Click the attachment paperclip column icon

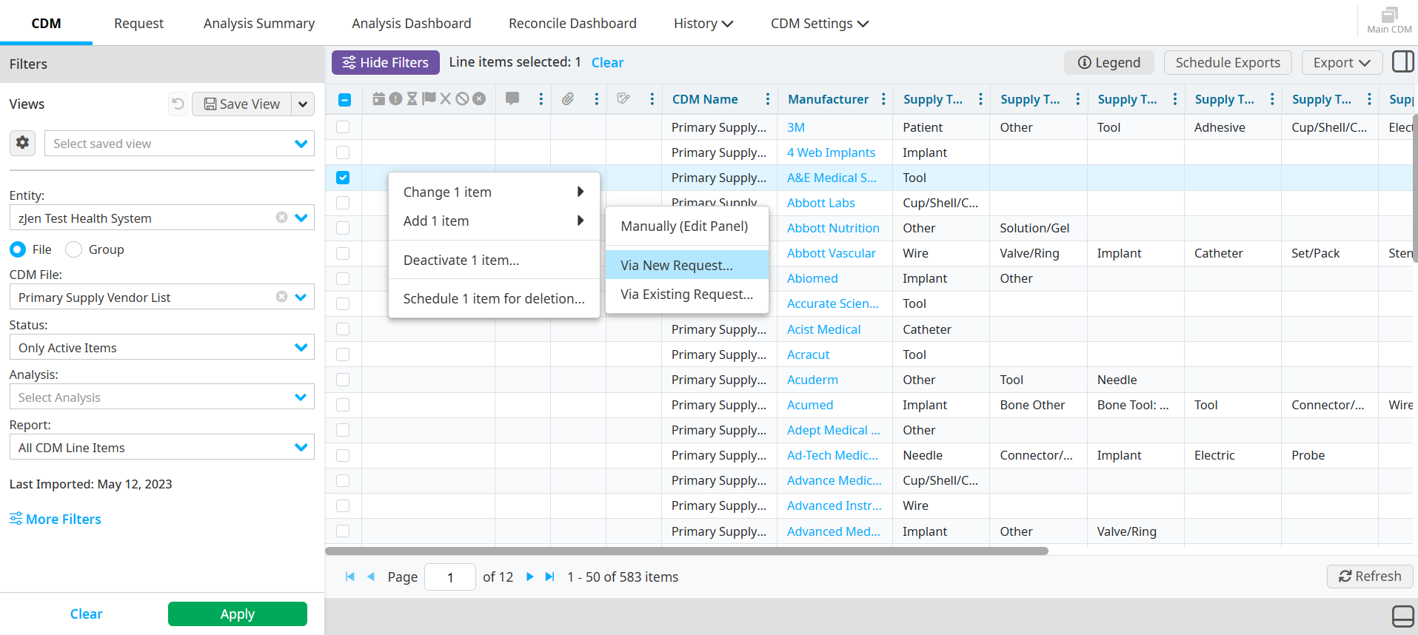click(568, 98)
